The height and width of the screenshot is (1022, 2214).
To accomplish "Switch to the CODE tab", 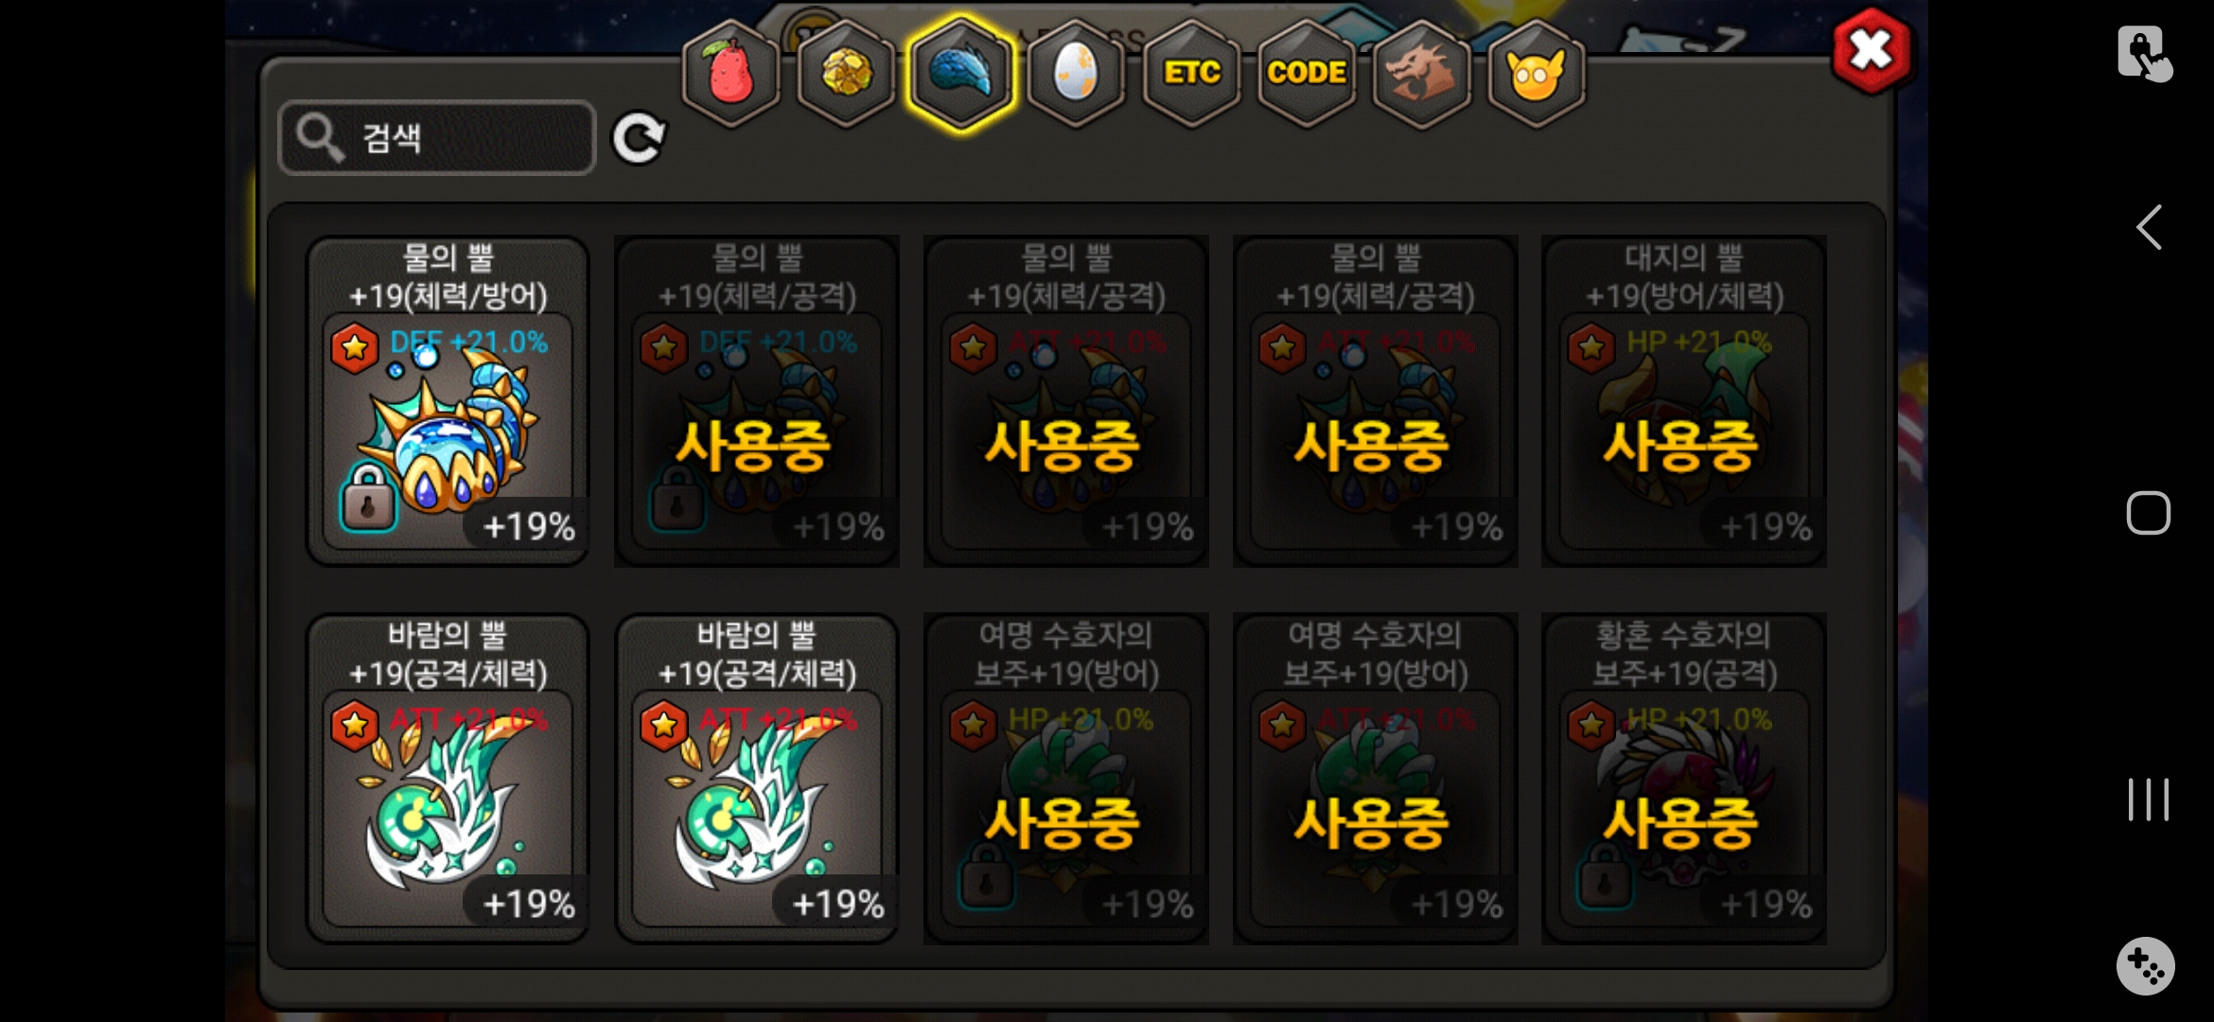I will (x=1307, y=74).
